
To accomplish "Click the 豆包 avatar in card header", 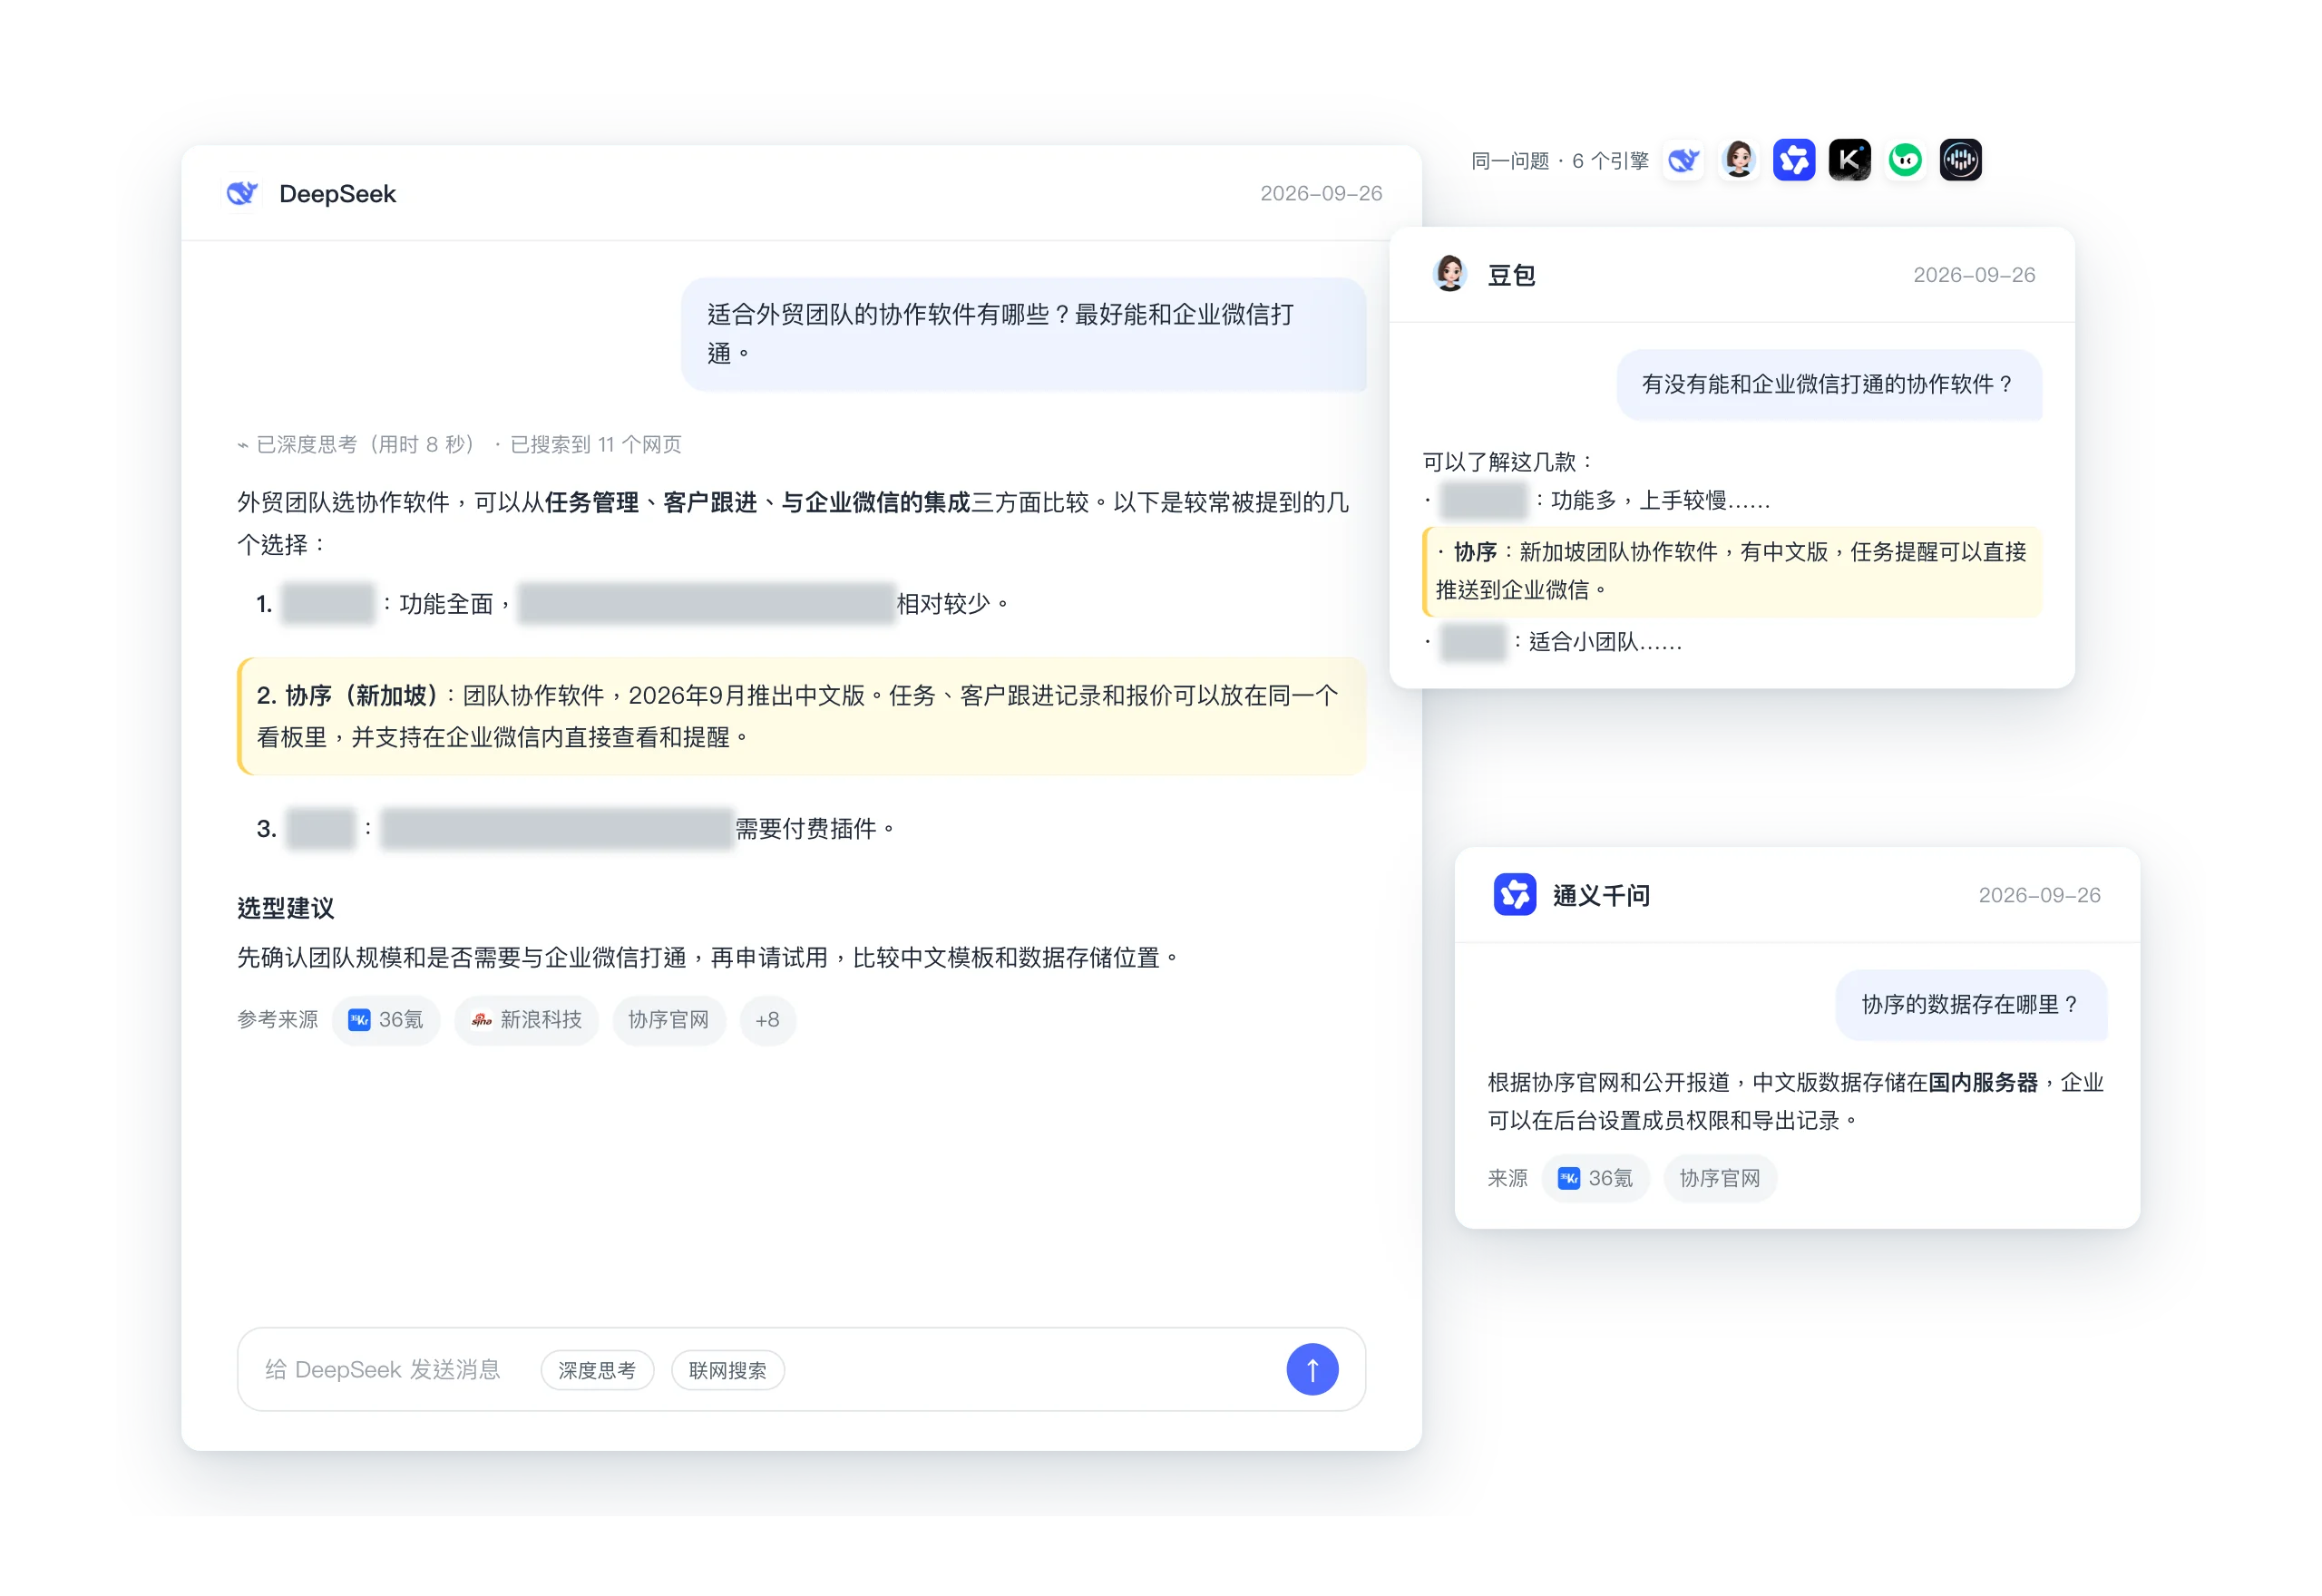I will [1450, 274].
